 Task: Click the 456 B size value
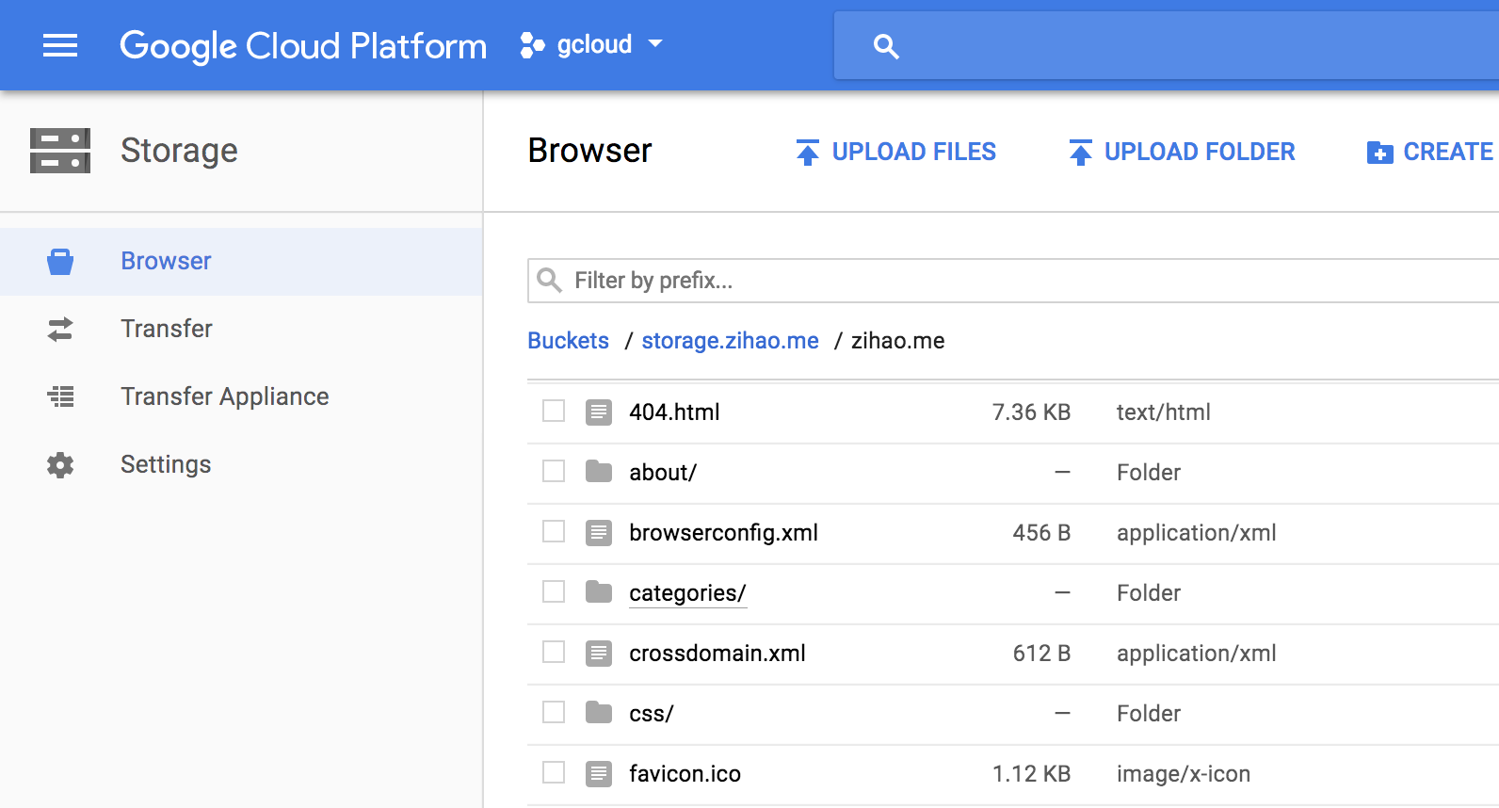click(1041, 533)
